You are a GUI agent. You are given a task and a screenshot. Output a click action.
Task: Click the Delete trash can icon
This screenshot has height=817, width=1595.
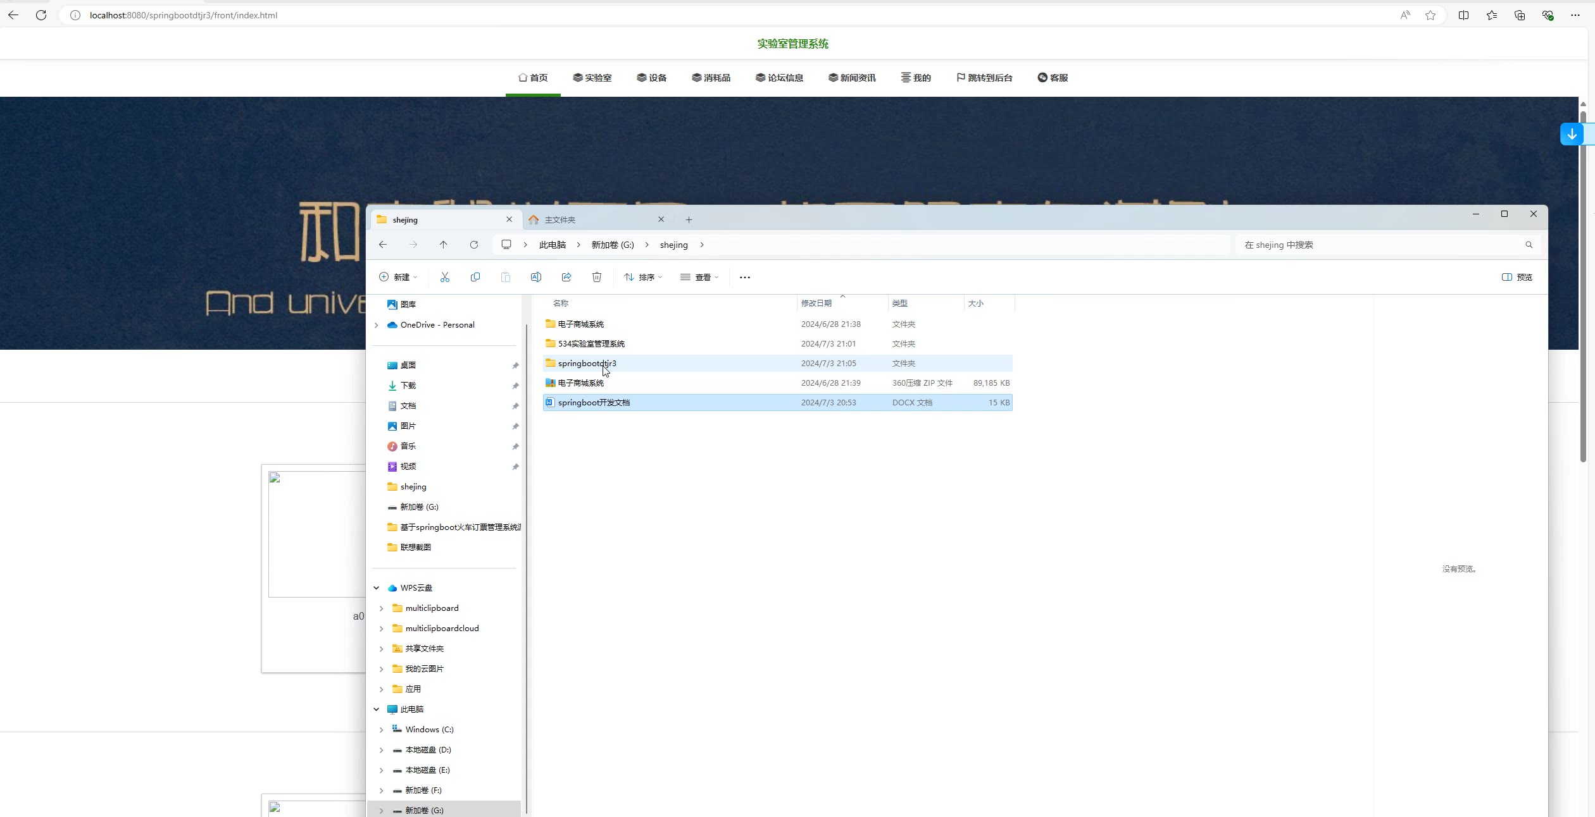597,277
